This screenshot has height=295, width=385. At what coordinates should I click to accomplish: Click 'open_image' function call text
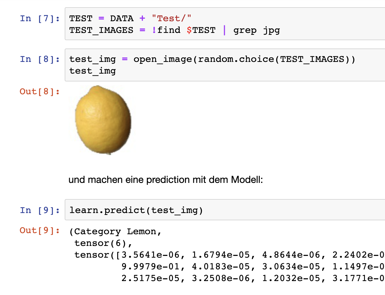pyautogui.click(x=163, y=59)
